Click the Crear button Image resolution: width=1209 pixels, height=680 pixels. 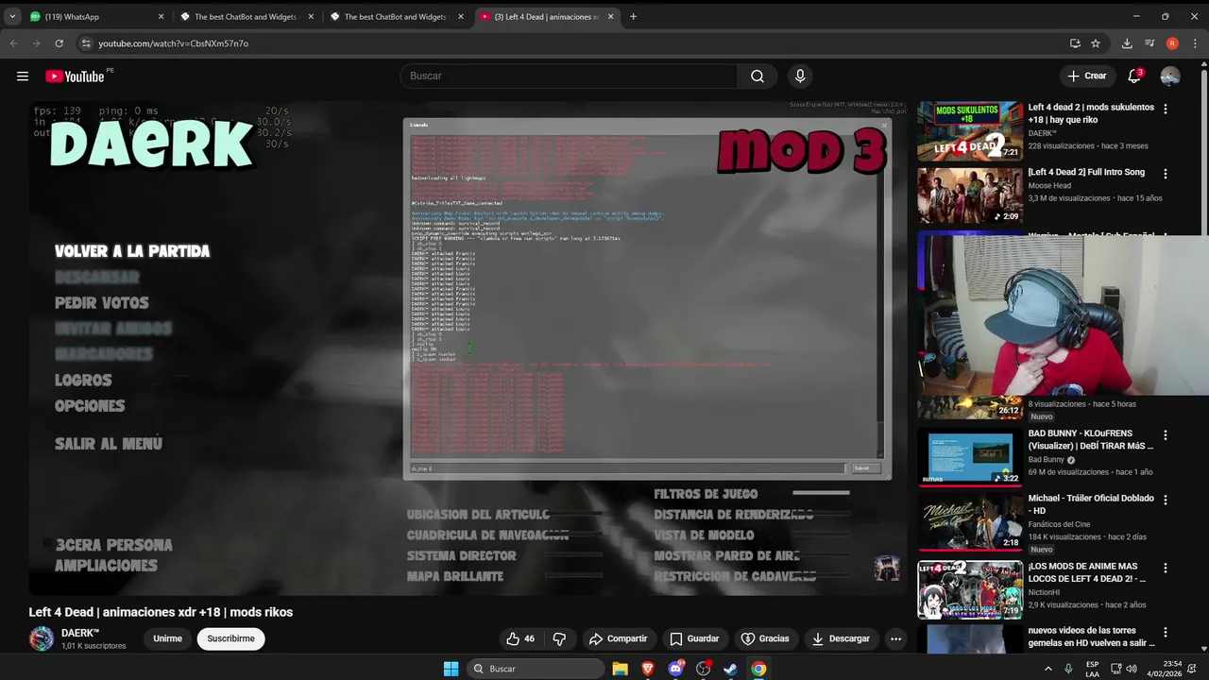coord(1086,76)
